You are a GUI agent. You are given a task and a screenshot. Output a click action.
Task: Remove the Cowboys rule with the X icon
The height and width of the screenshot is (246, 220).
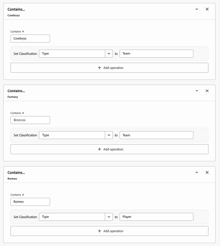pos(207,9)
